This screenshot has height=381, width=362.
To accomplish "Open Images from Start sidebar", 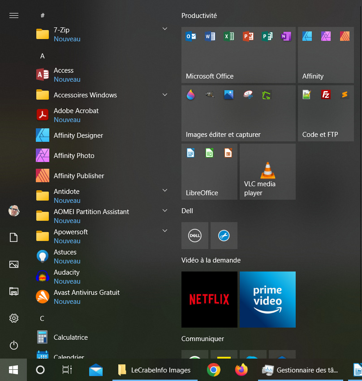I will [14, 264].
